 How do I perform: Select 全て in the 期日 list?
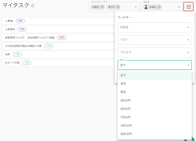pos(155,75)
